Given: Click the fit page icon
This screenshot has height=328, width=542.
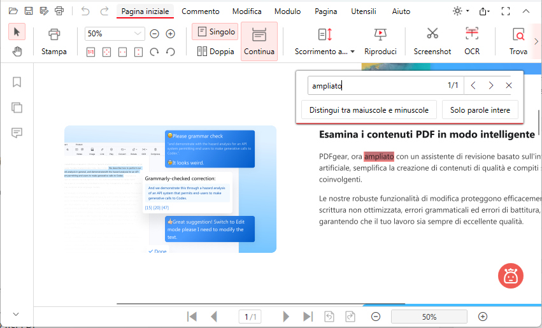Looking at the screenshot, I should (107, 52).
